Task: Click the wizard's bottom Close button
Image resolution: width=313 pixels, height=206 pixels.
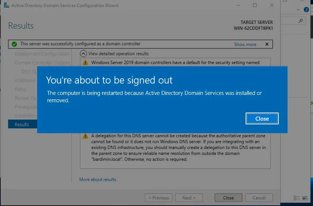Action: pyautogui.click(x=228, y=198)
